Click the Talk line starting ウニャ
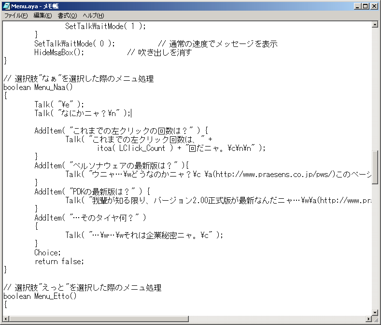 [x=218, y=174]
